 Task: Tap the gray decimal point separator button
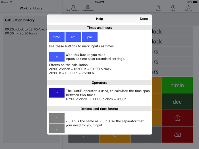tap(57, 128)
